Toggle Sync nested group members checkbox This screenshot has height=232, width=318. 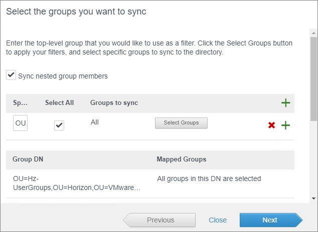click(x=11, y=75)
